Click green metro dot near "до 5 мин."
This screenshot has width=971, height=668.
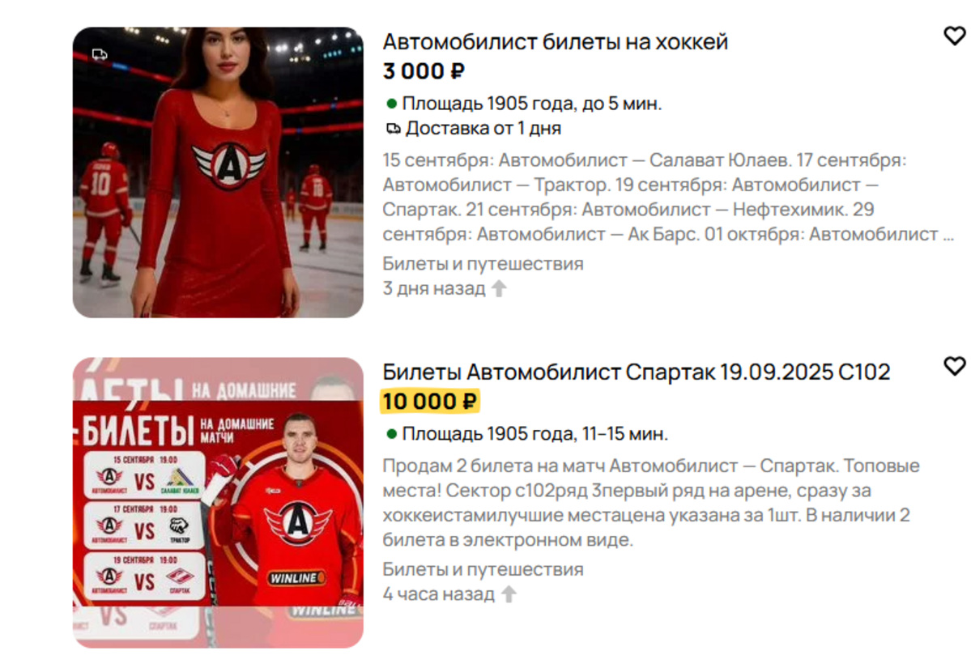[391, 104]
